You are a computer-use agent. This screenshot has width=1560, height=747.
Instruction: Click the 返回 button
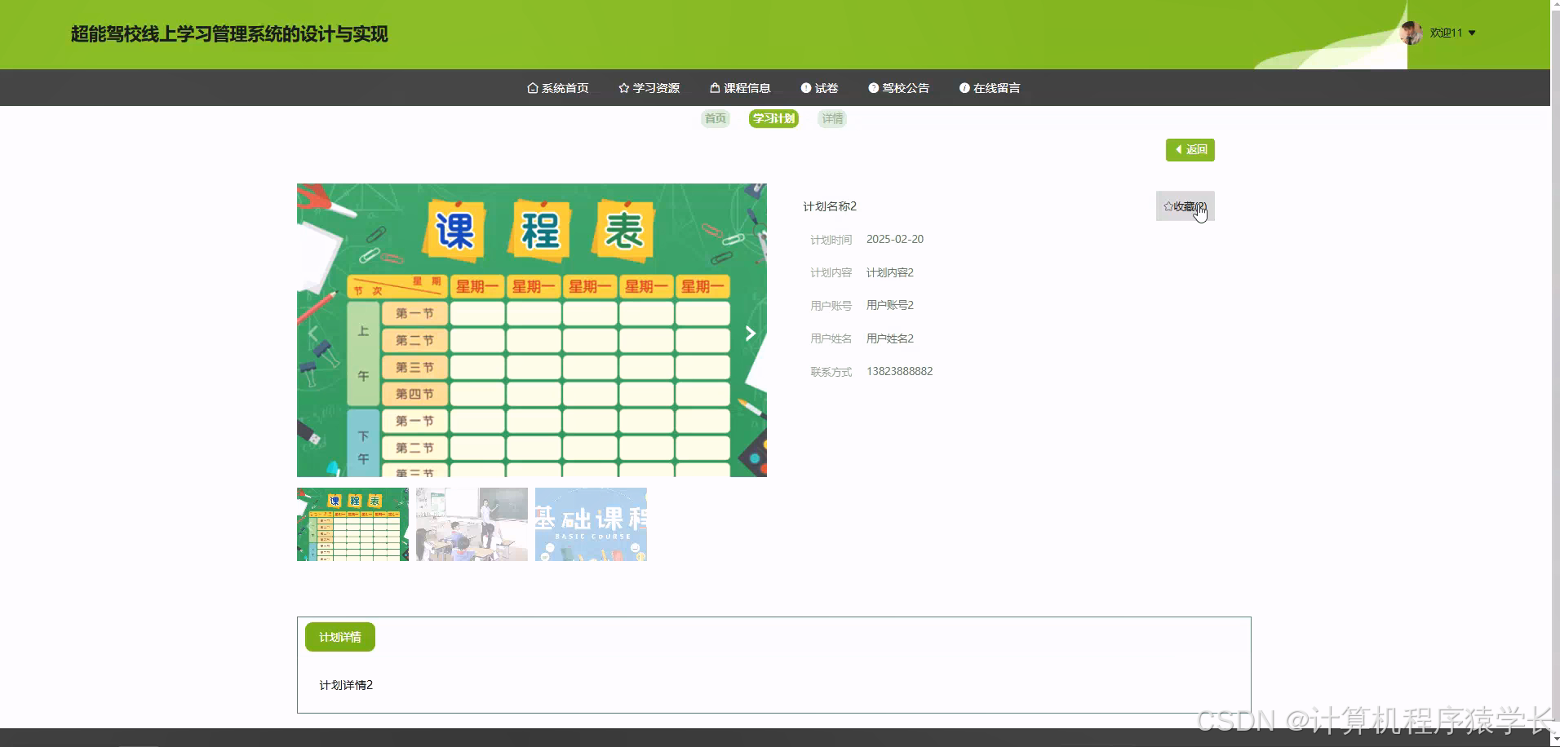(1190, 150)
